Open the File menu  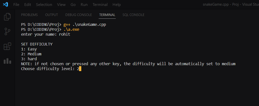(16, 5)
